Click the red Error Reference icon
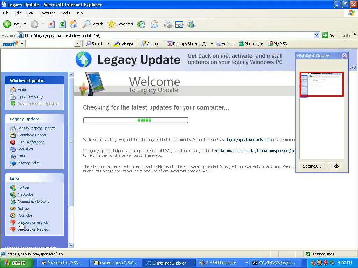The height and width of the screenshot is (268, 358). pyautogui.click(x=13, y=142)
